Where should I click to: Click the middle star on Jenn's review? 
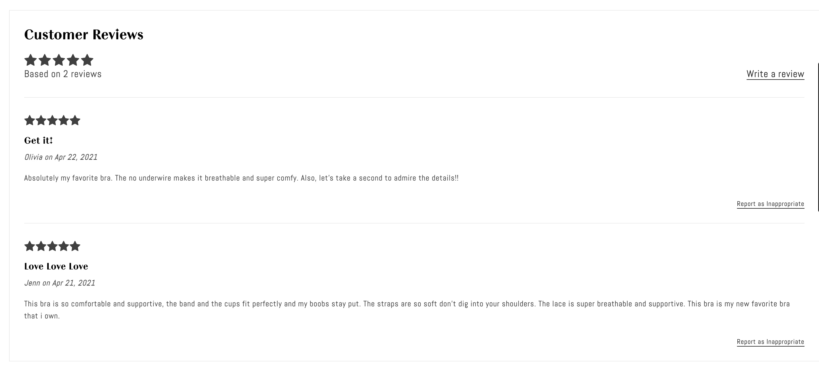(x=52, y=246)
